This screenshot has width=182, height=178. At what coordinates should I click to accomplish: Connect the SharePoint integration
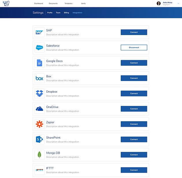click(x=134, y=140)
